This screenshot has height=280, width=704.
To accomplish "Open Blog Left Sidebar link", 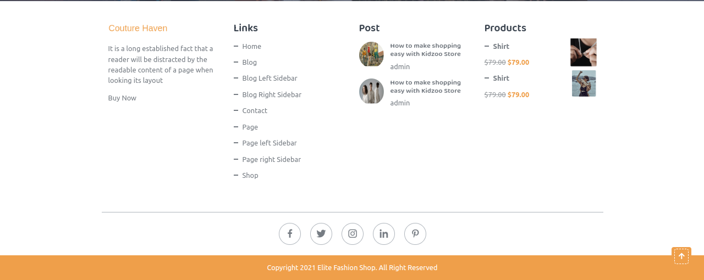I will tap(269, 79).
